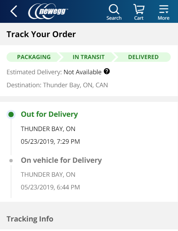
Task: Go back using the left arrow icon
Action: 14,11
